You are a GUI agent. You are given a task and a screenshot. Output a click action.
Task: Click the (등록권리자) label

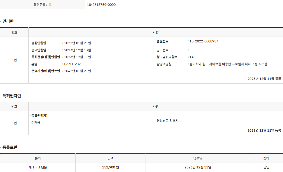point(39,116)
